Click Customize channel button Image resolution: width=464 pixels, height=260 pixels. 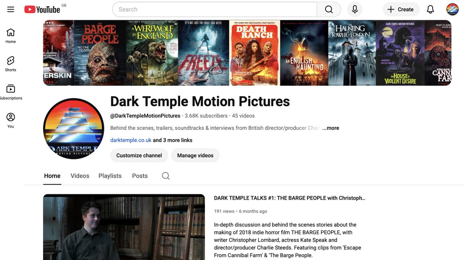(139, 156)
